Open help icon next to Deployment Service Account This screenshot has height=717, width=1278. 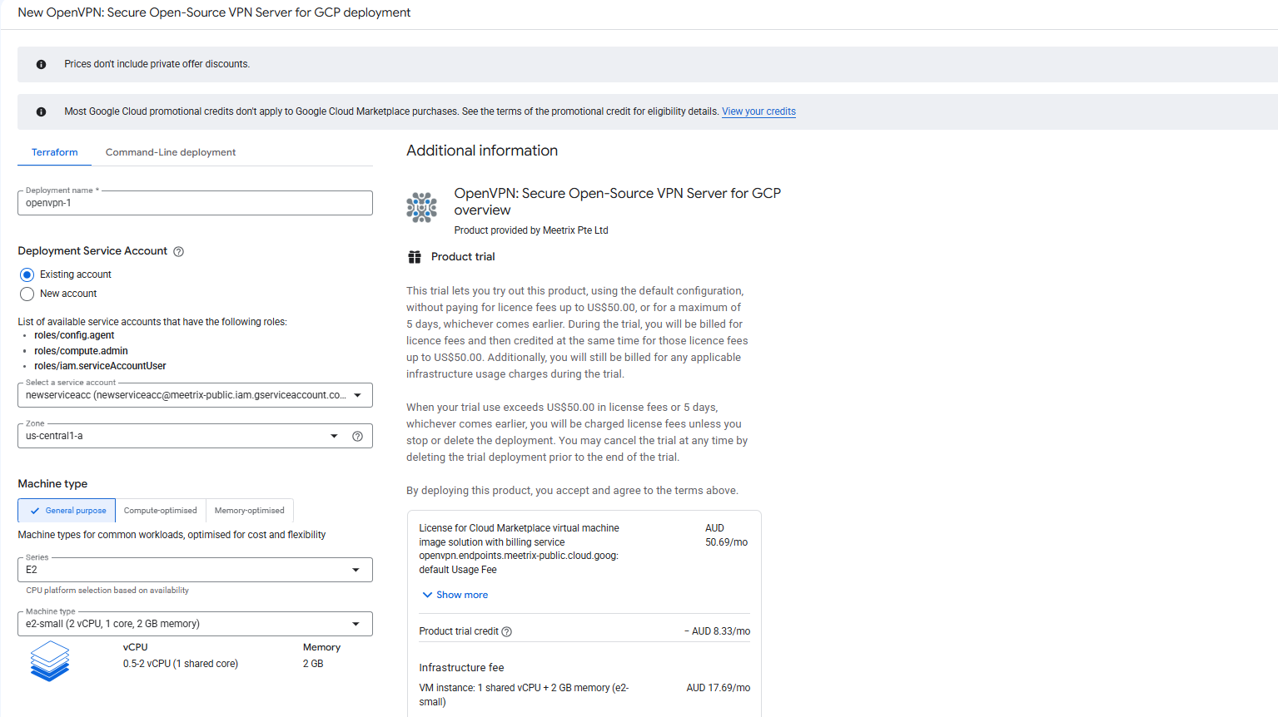[x=178, y=252]
